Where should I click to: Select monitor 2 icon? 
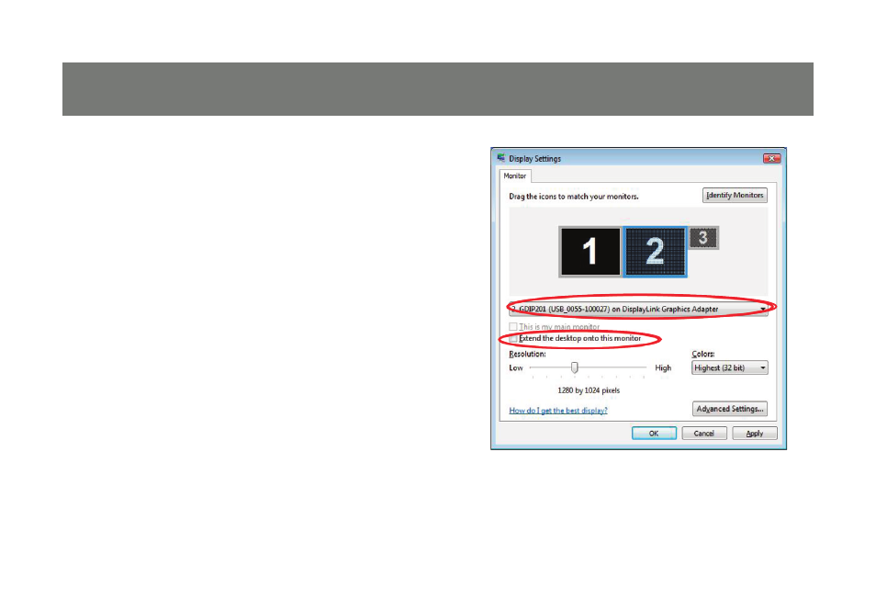pyautogui.click(x=655, y=252)
